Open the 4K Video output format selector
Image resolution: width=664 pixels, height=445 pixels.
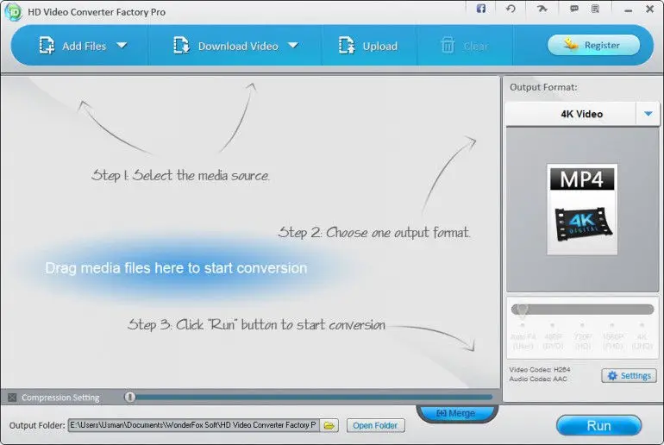coord(582,114)
